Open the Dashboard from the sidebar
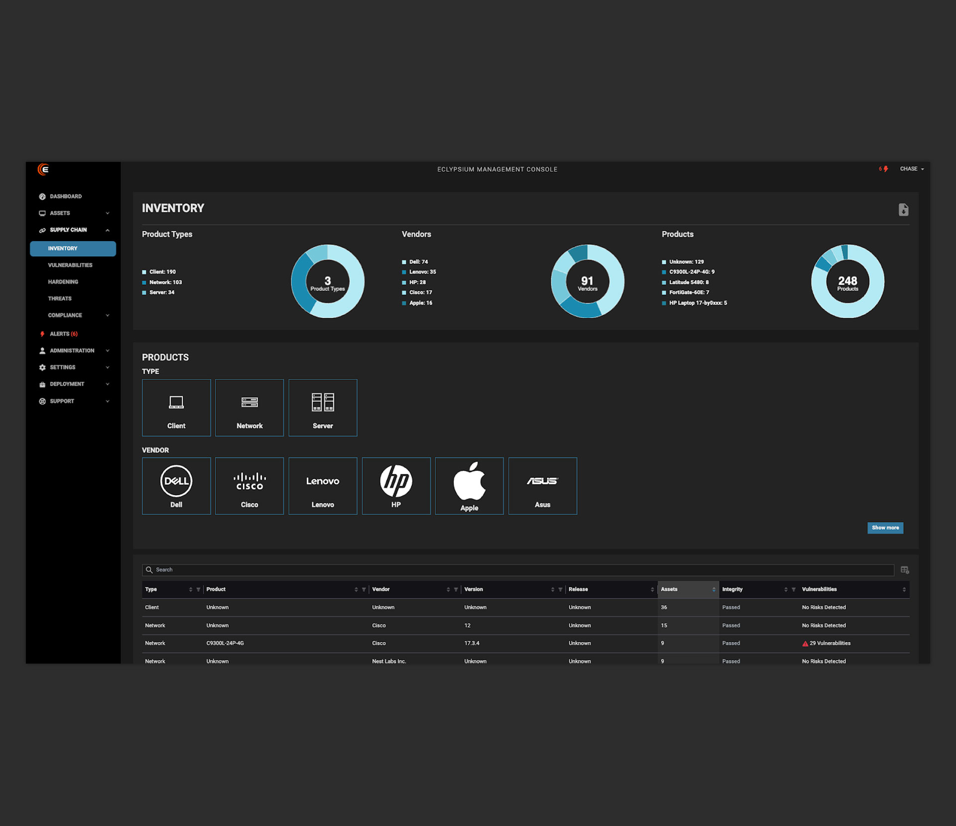 point(65,196)
